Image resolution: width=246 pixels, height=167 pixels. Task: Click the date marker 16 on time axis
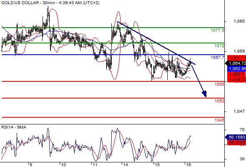tap(188, 165)
